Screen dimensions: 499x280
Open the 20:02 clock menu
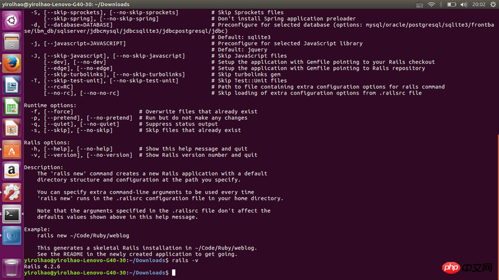pyautogui.click(x=478, y=4)
